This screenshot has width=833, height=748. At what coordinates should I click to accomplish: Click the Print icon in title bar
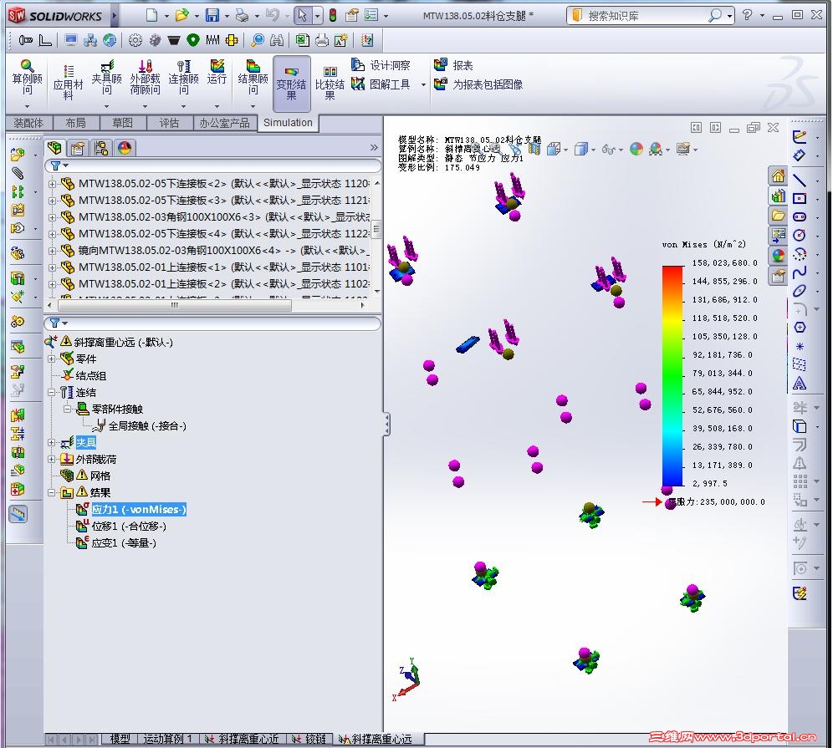[243, 15]
